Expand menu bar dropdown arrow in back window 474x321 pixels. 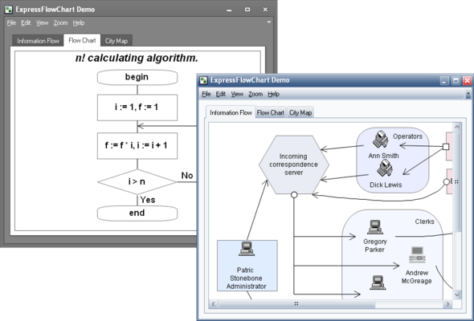(269, 22)
